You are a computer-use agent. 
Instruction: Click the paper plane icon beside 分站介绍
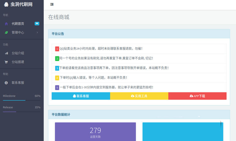click(x=6, y=53)
